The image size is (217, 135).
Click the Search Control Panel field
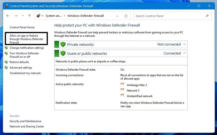coord(173,16)
